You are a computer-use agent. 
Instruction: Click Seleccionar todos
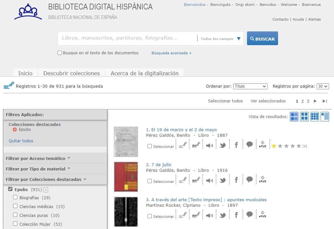(225, 101)
